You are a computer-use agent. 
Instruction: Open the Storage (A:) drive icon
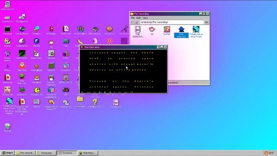(x=22, y=18)
